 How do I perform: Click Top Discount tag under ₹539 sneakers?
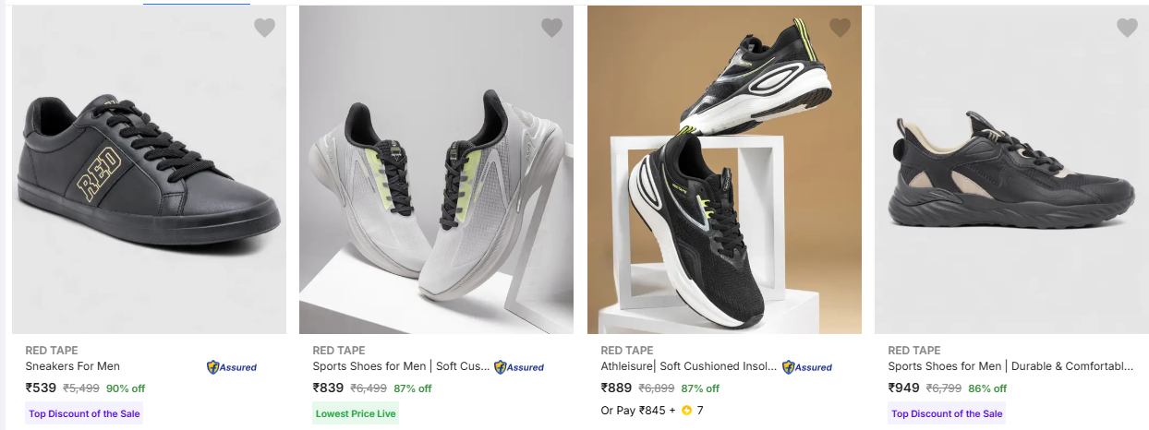click(84, 413)
